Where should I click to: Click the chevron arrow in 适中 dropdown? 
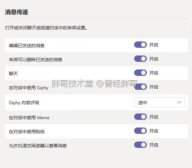tap(179, 102)
